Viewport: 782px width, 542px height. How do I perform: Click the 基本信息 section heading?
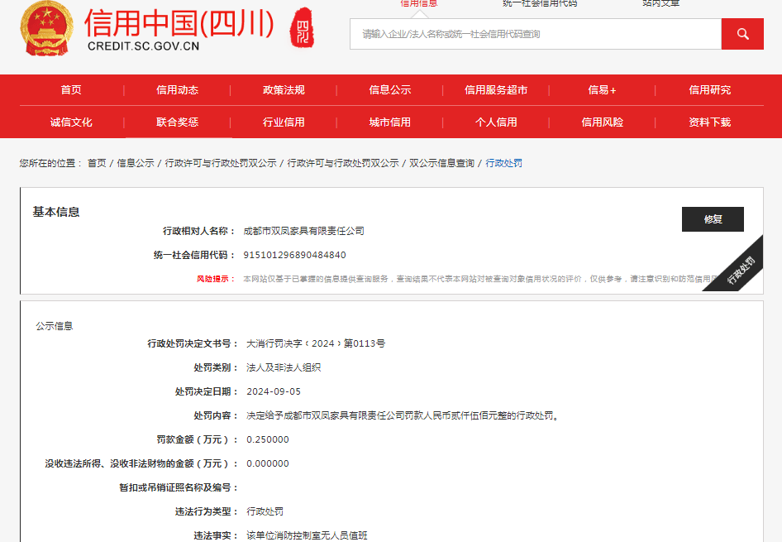[x=56, y=212]
